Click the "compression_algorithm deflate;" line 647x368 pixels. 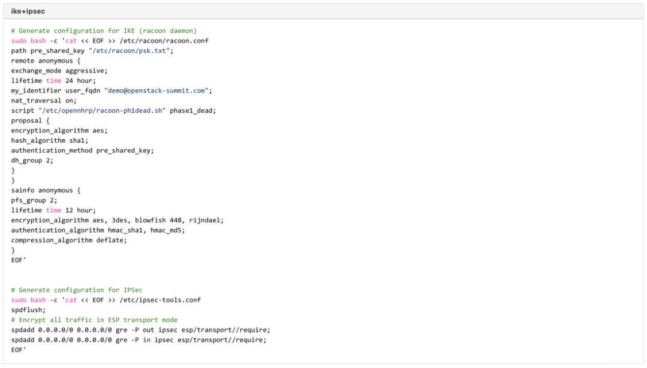(69, 240)
